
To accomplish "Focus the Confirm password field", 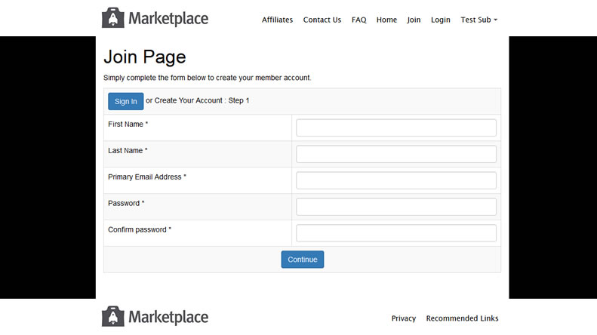I will coord(395,233).
